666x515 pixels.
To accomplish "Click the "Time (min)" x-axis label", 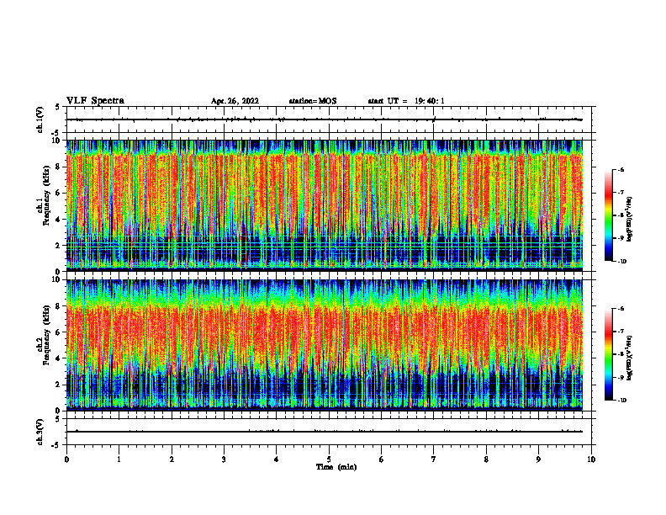I will (x=336, y=467).
